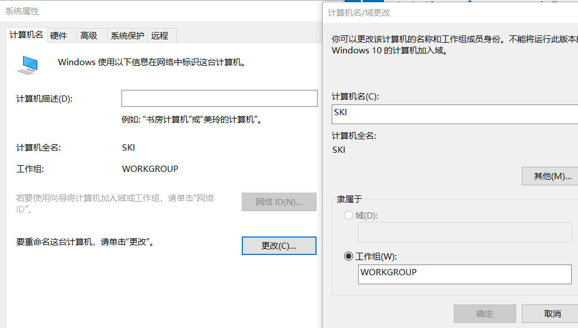Screen dimensions: 578x328
Task: Cancel the dialog with 取消
Action: click(x=551, y=314)
